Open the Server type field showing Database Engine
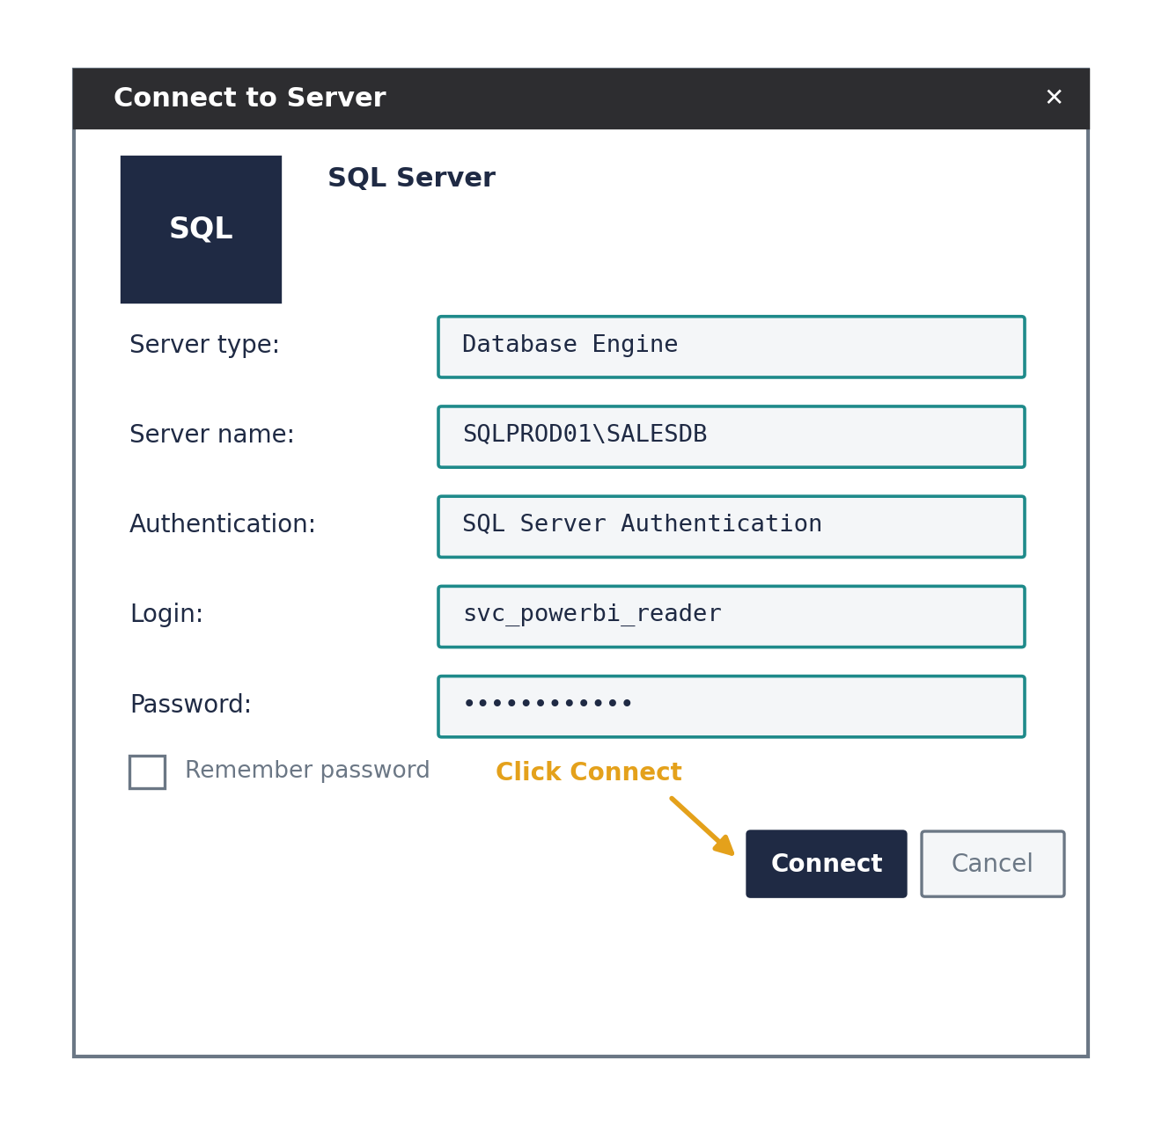This screenshot has height=1126, width=1162. pyautogui.click(x=732, y=347)
